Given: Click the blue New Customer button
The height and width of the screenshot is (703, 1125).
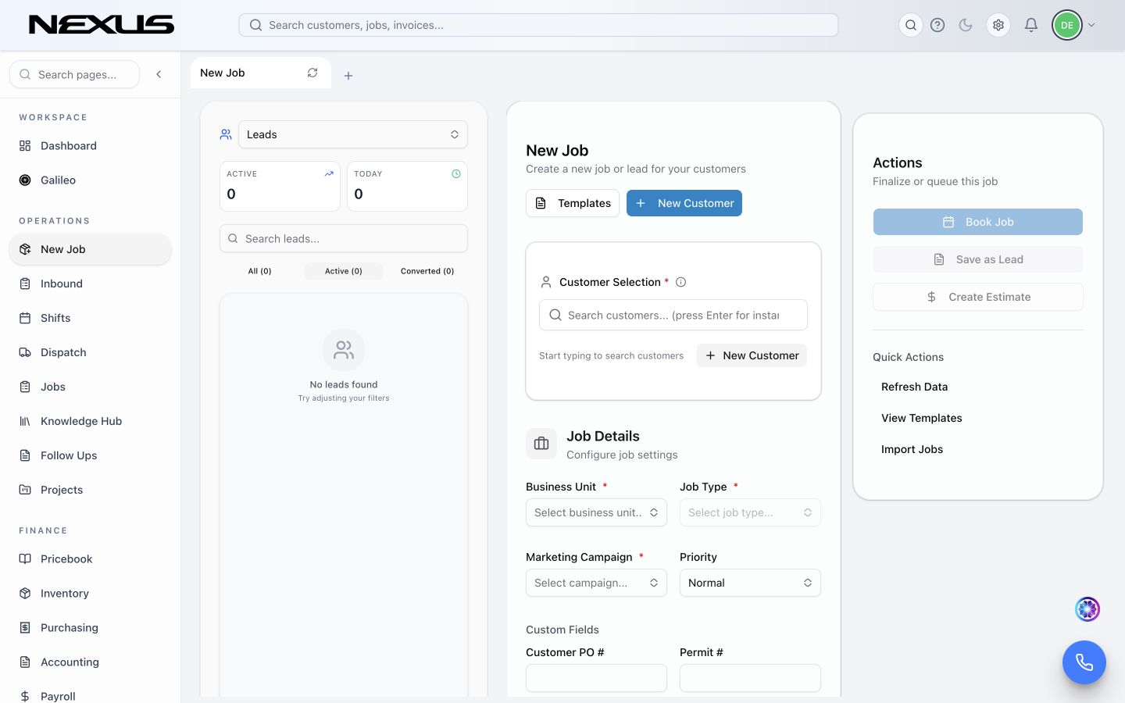Looking at the screenshot, I should (x=684, y=203).
